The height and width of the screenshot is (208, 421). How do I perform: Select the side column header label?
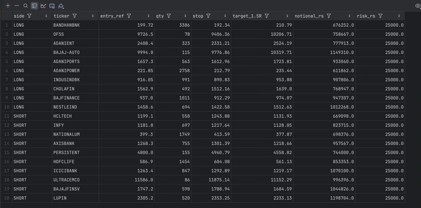tap(19, 16)
